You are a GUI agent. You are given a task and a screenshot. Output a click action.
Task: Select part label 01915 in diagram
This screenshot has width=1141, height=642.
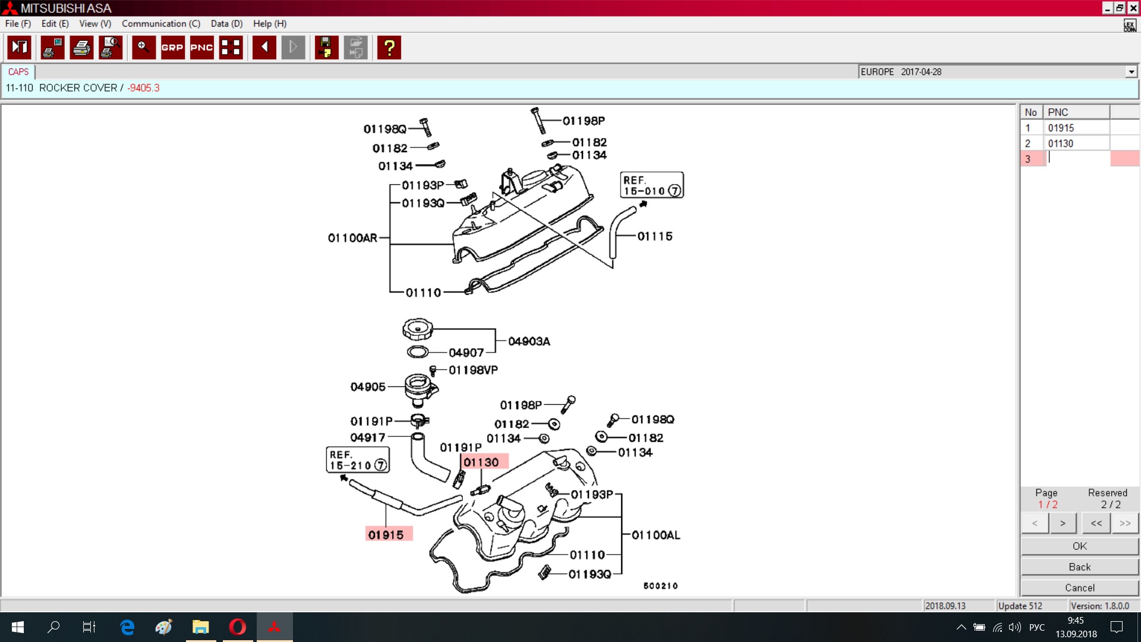point(386,534)
